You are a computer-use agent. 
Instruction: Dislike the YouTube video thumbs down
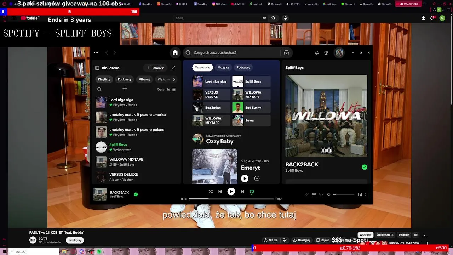pyautogui.click(x=285, y=240)
